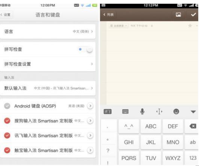Insert an image using the picture icon

[178, 15]
